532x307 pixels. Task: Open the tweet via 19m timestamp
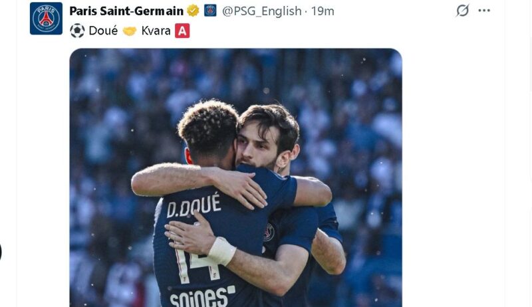click(x=323, y=11)
